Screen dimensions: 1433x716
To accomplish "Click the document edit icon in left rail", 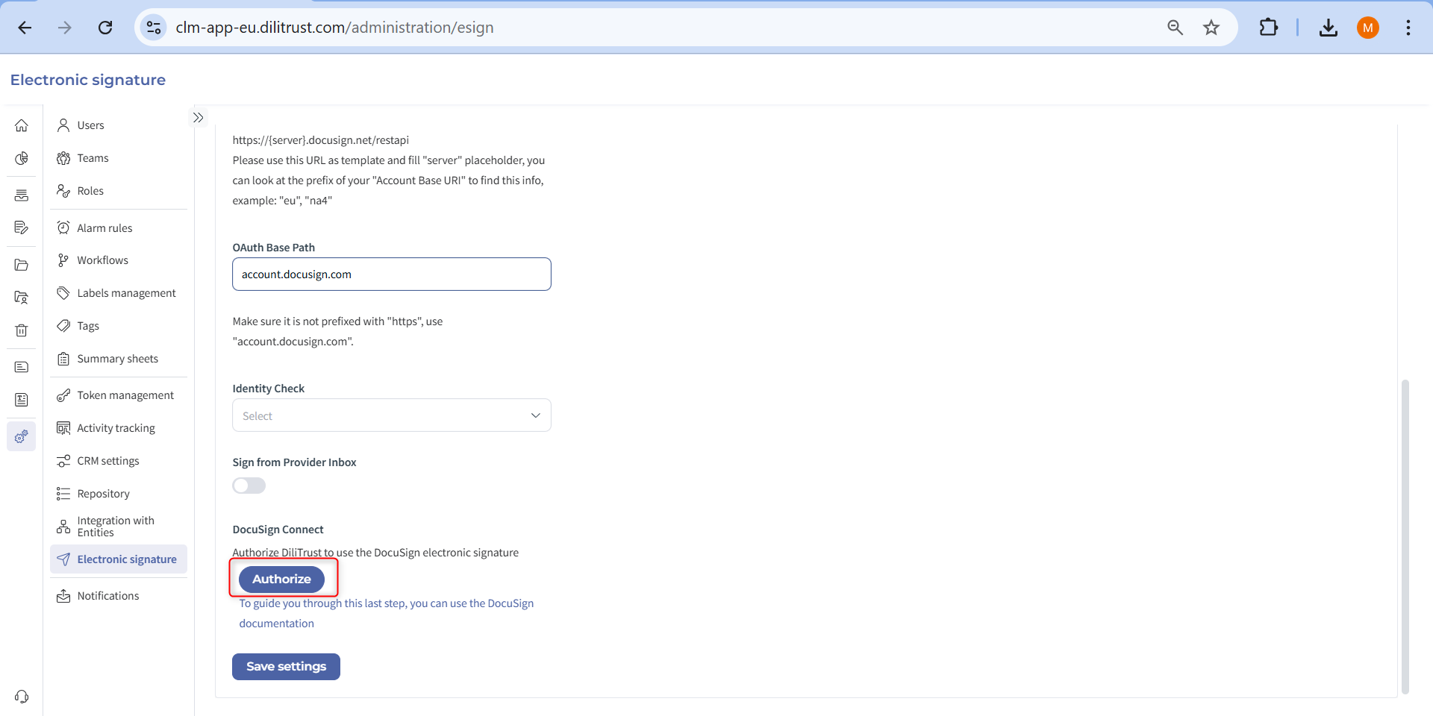I will pos(22,227).
